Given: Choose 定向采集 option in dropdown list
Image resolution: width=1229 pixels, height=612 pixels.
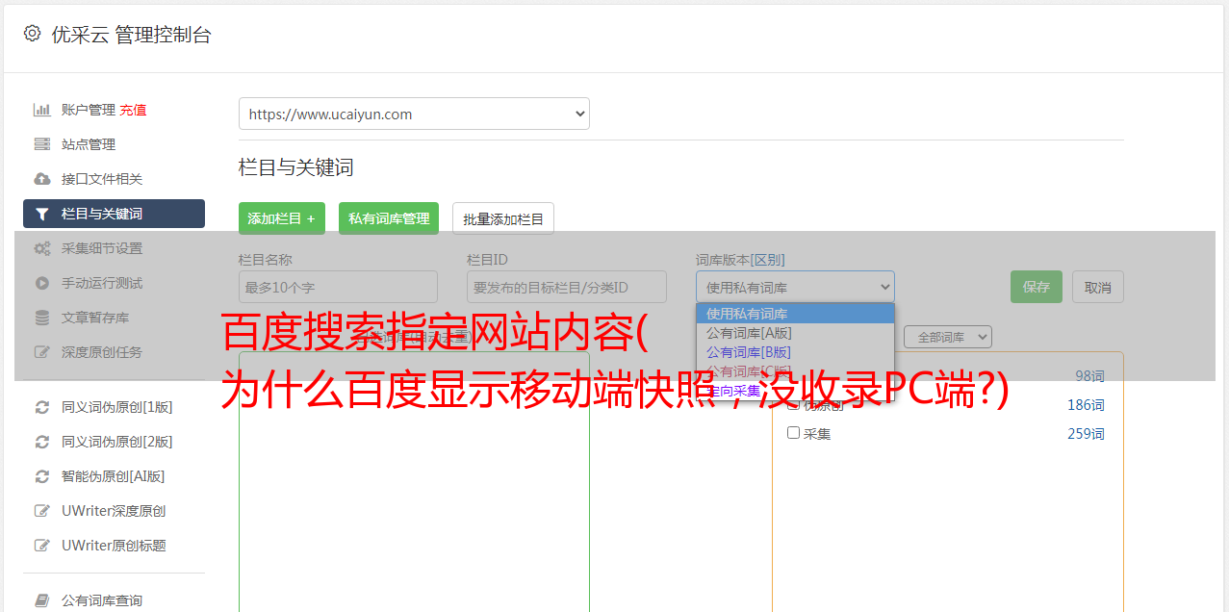Looking at the screenshot, I should click(795, 391).
